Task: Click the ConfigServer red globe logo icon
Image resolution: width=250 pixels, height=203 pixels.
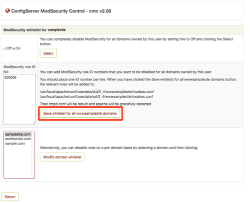Action: (x=7, y=11)
